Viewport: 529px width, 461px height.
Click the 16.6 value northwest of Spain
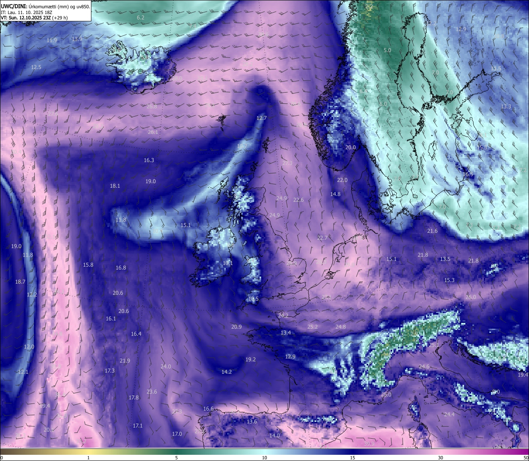[x=208, y=408]
